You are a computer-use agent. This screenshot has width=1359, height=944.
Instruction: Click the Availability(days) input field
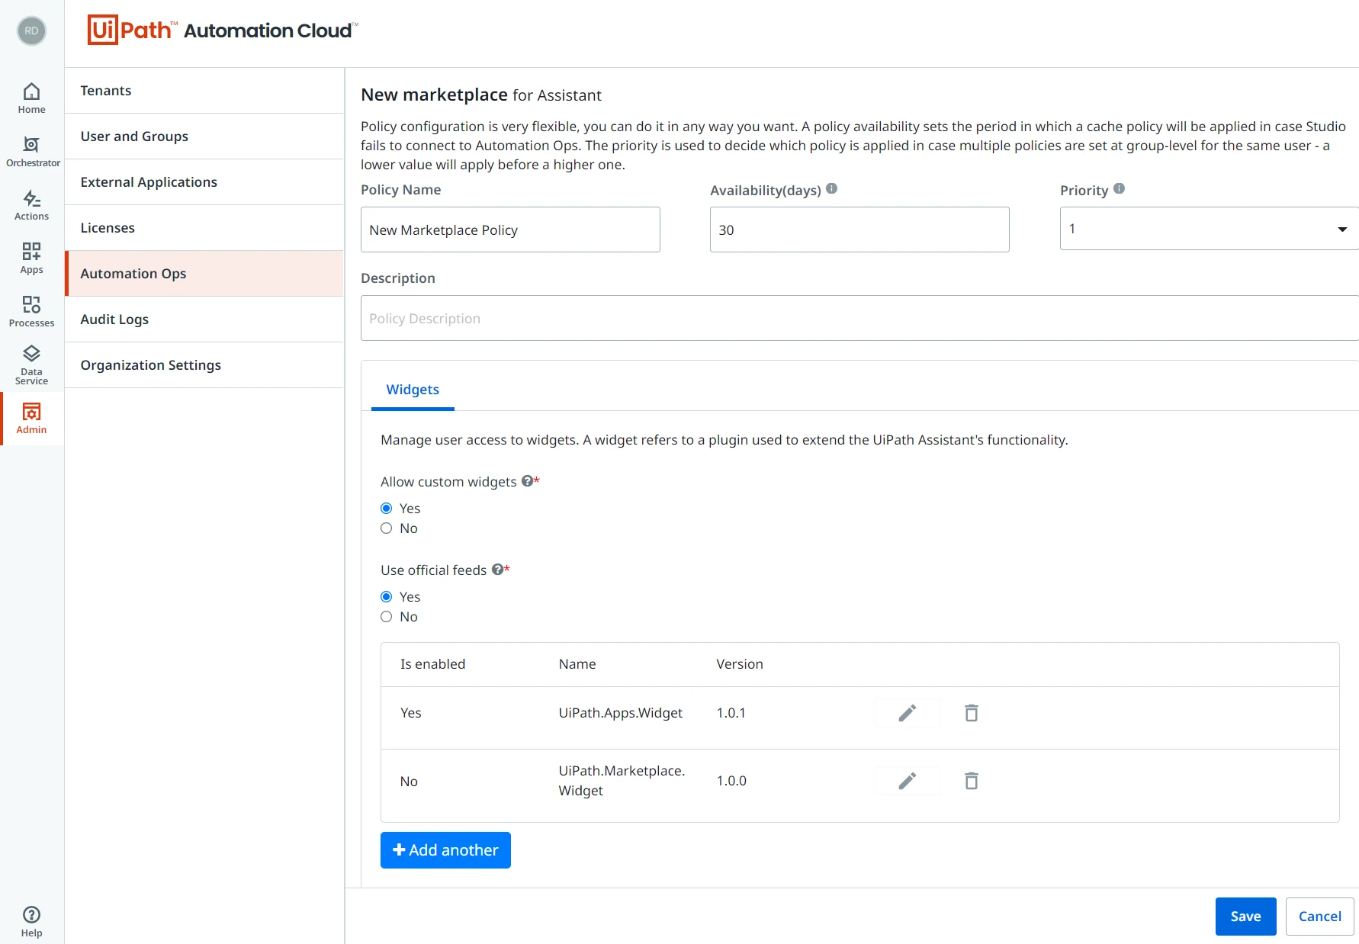pos(859,230)
